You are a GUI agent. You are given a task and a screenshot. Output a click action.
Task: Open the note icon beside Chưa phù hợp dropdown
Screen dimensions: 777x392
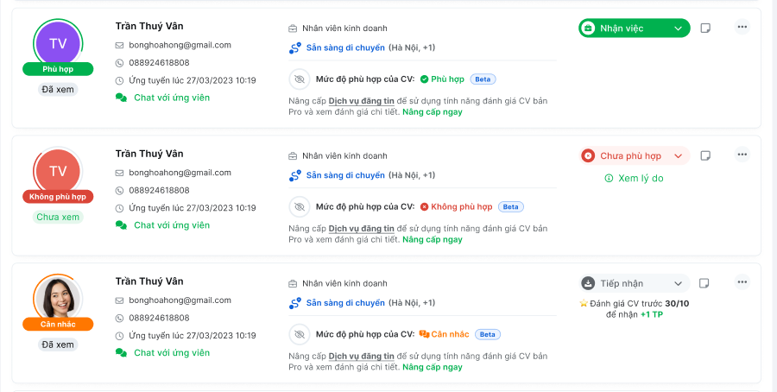point(705,155)
